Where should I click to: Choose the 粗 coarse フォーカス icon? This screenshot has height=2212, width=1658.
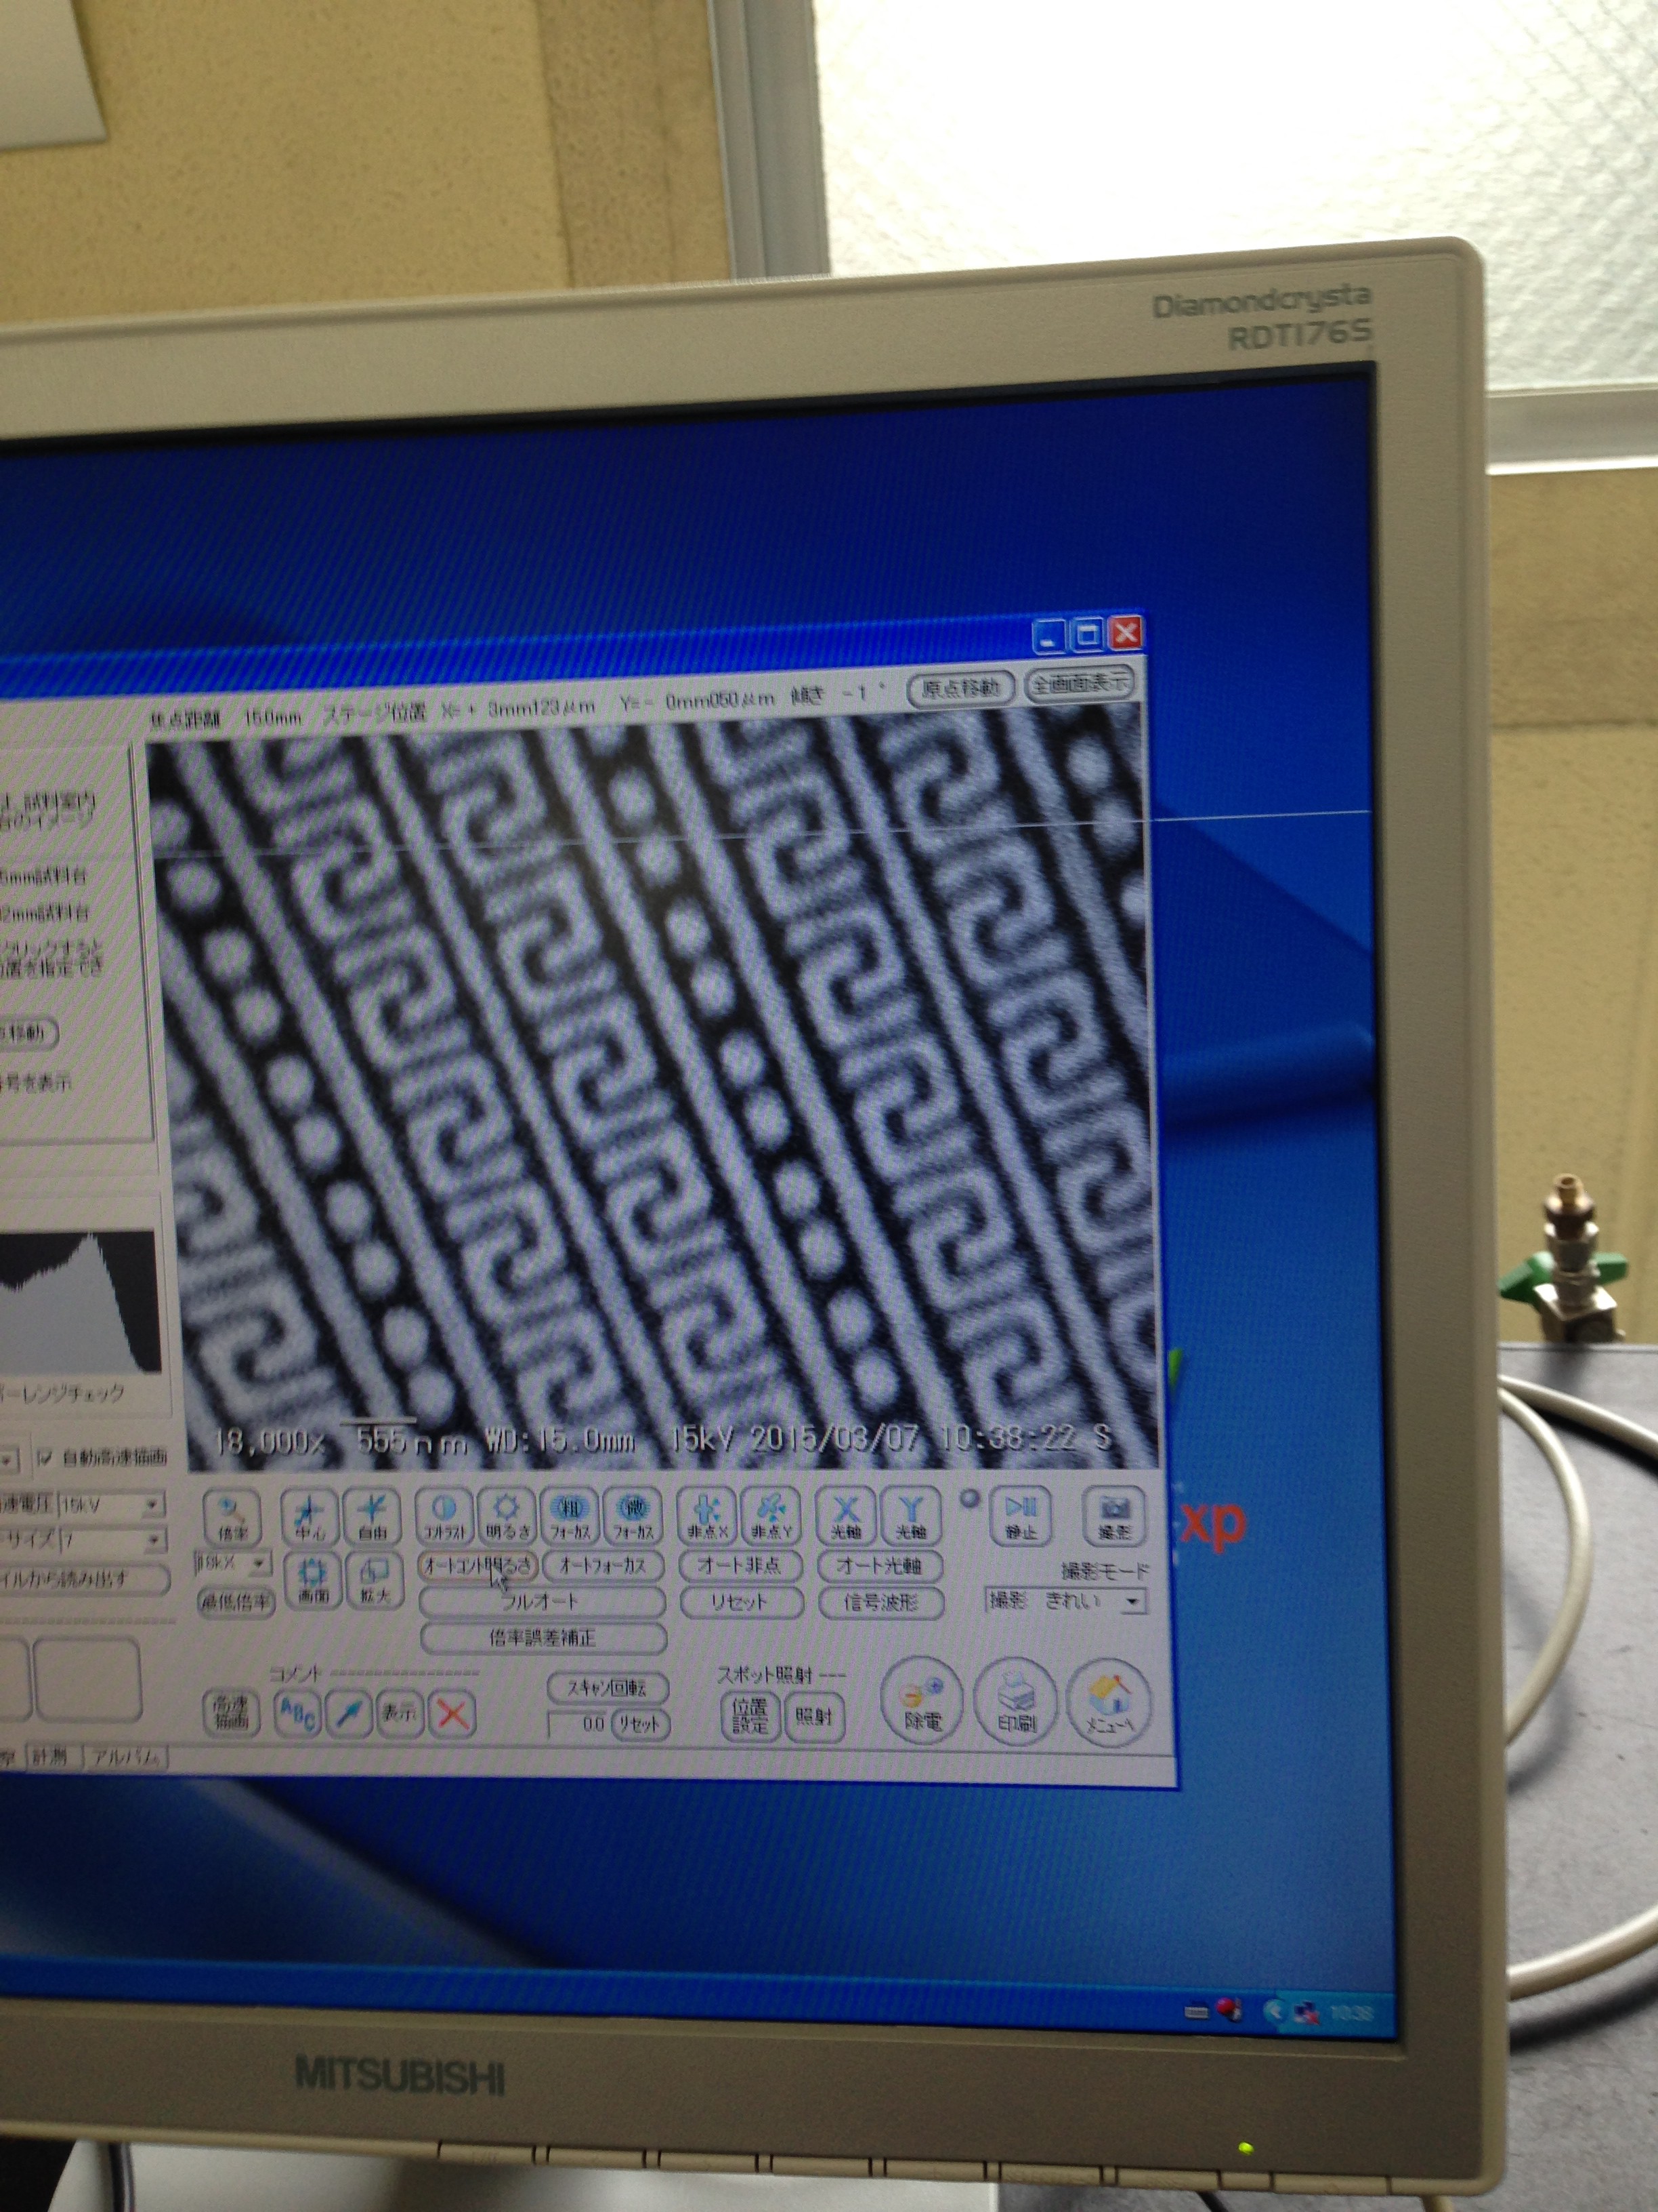[x=570, y=1516]
